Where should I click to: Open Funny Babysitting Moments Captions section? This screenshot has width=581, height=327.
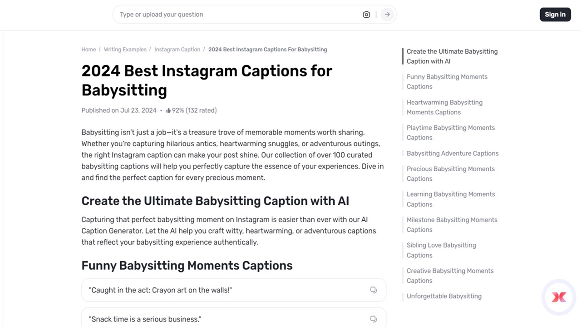447,81
